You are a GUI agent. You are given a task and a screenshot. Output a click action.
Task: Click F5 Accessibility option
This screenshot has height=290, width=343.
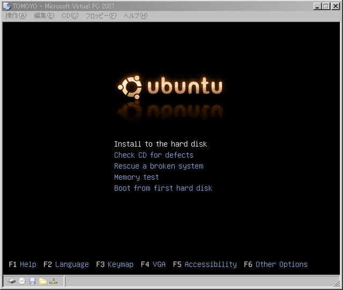pyautogui.click(x=205, y=264)
